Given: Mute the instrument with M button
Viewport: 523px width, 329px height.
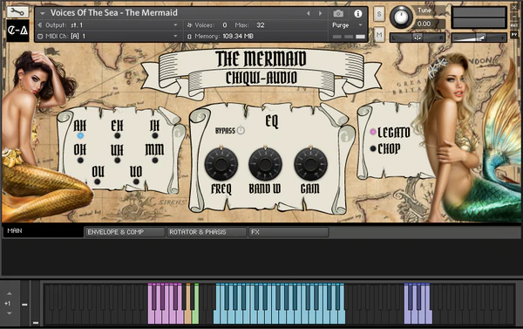Looking at the screenshot, I should [x=379, y=35].
